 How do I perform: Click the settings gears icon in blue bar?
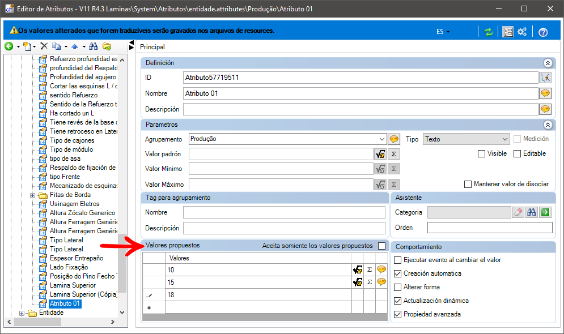click(x=522, y=32)
